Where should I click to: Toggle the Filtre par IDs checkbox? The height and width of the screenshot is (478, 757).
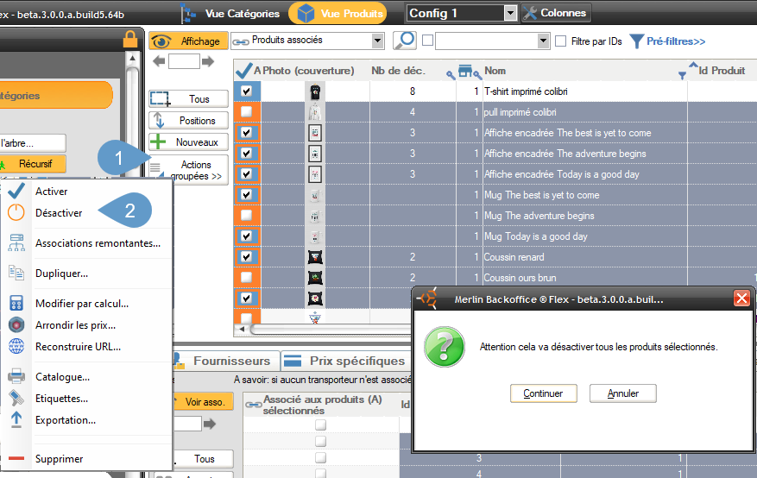point(561,41)
